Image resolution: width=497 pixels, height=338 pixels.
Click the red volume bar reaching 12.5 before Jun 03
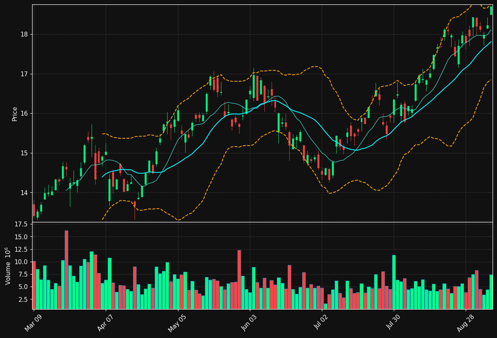click(239, 280)
